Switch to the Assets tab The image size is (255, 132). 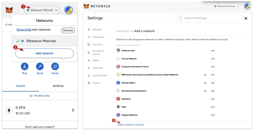pos(21,86)
